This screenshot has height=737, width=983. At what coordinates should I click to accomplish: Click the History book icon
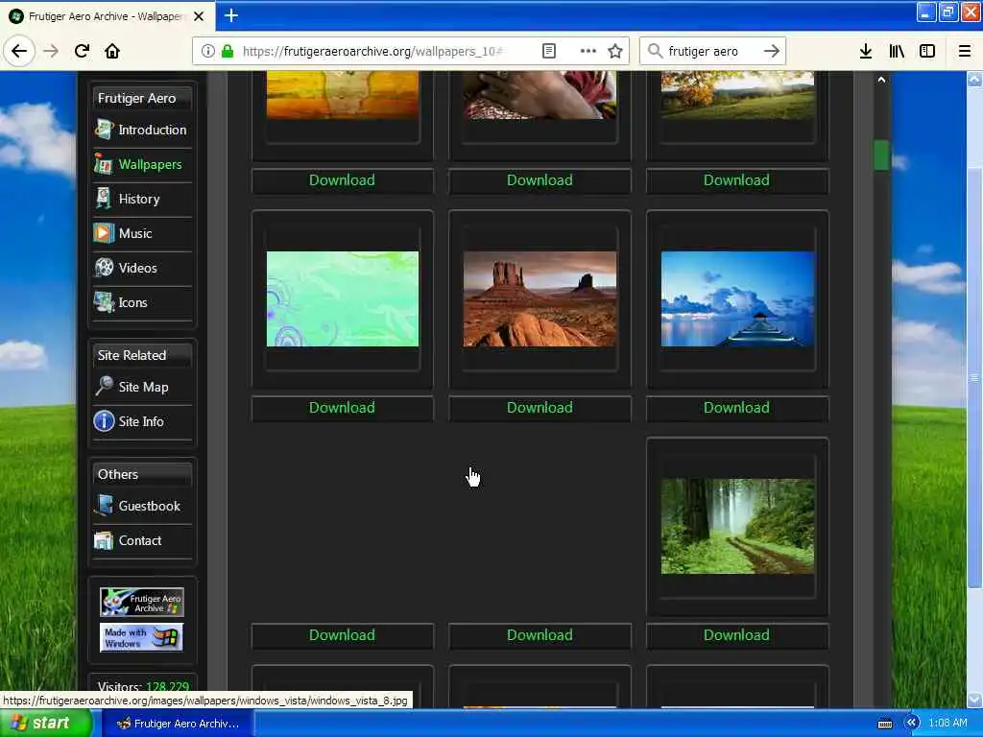[x=104, y=198]
